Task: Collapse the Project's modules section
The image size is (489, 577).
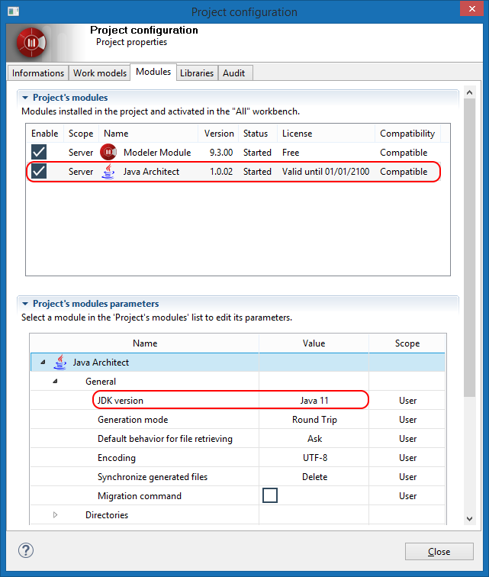Action: (25, 98)
